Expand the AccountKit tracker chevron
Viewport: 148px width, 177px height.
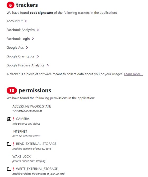[26, 21]
